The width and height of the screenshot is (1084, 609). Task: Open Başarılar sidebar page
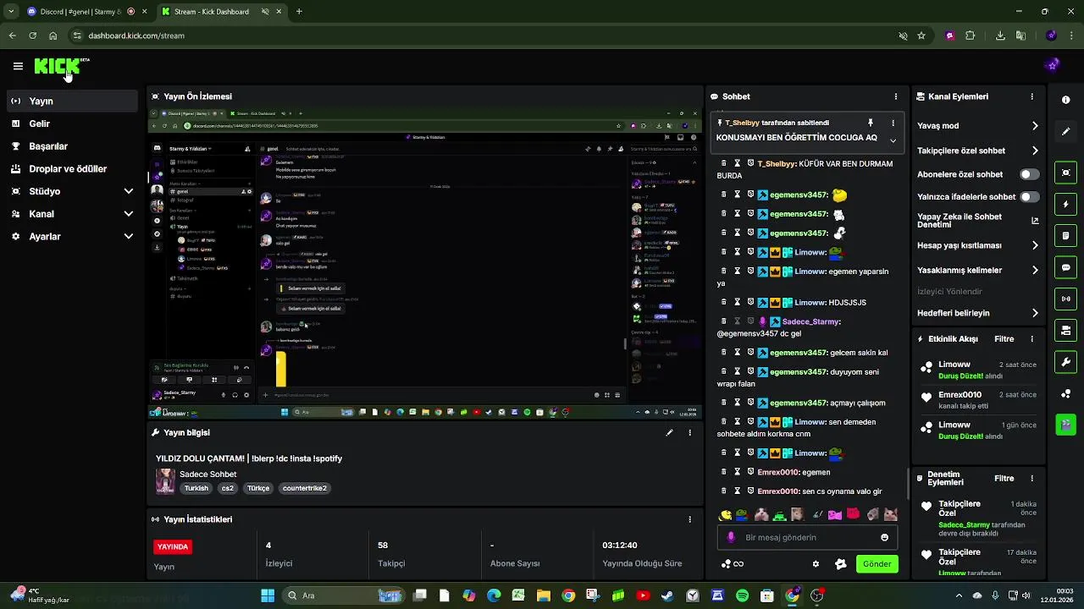click(x=72, y=146)
